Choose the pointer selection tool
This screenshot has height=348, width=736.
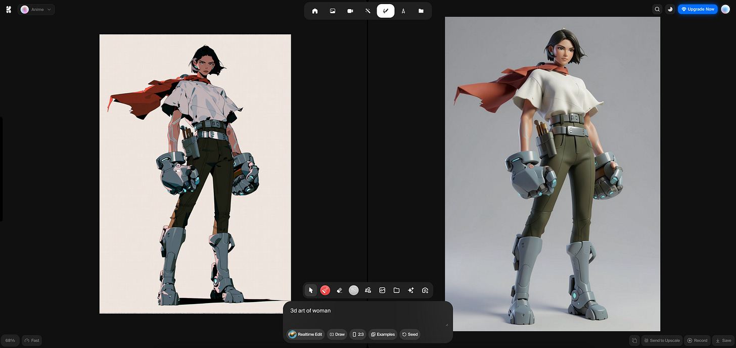point(311,290)
